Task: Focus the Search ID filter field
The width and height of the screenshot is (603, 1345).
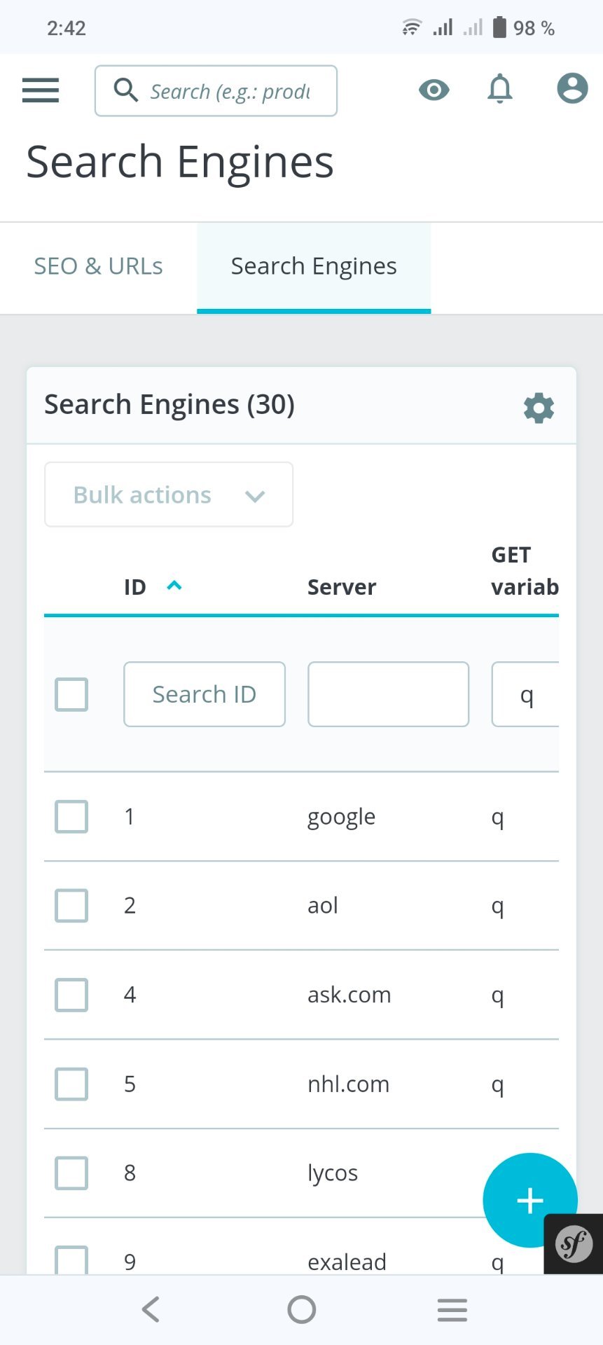Action: point(205,694)
